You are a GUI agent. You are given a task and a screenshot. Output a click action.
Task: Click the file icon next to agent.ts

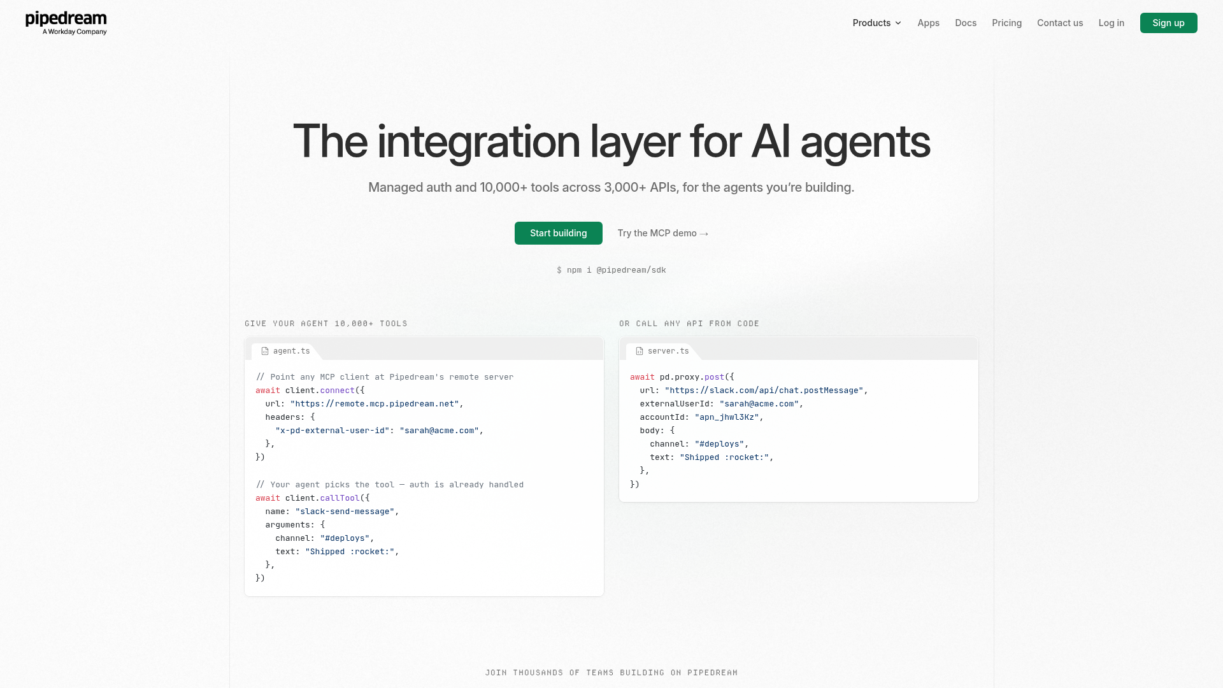click(265, 351)
